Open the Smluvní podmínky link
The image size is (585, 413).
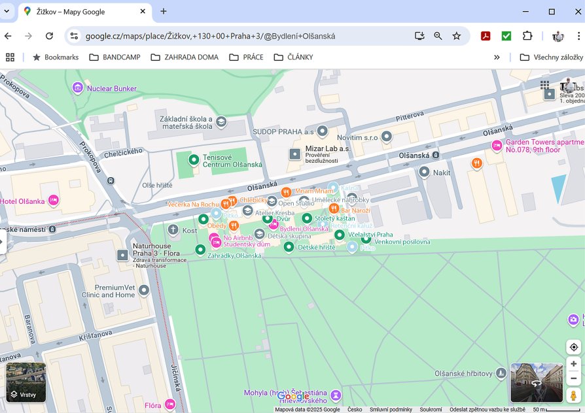tap(391, 409)
